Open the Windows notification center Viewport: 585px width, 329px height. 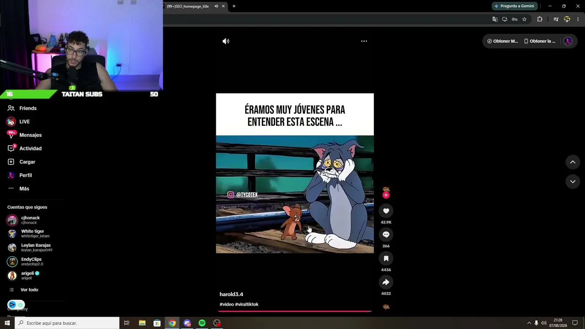pyautogui.click(x=575, y=323)
